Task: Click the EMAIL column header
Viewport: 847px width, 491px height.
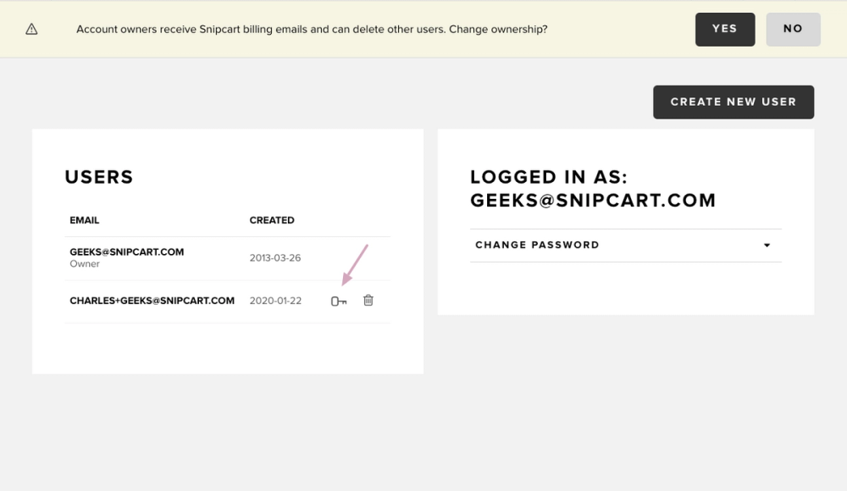Action: coord(85,220)
